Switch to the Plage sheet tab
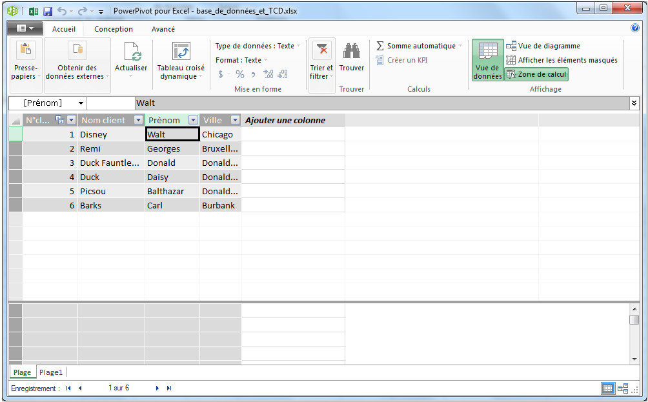 [x=23, y=372]
